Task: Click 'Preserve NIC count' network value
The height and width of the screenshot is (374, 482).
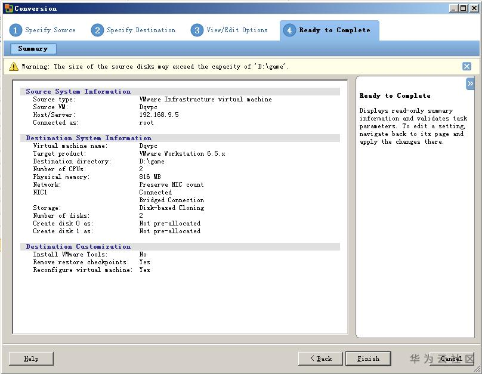Action: point(171,184)
